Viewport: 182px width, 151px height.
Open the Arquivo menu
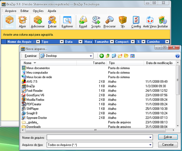click(11, 11)
